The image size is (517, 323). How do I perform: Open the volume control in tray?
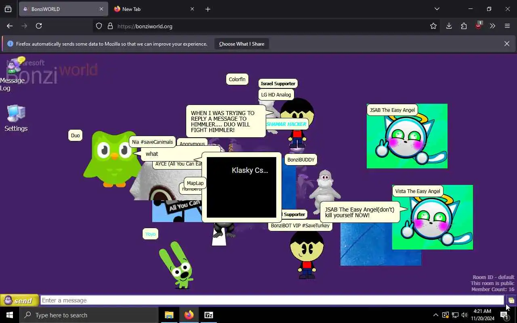tap(464, 315)
